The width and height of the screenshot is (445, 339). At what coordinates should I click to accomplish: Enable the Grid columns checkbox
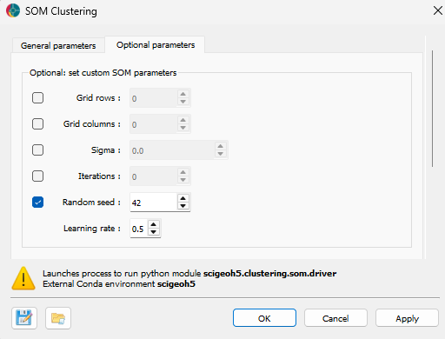pyautogui.click(x=37, y=124)
